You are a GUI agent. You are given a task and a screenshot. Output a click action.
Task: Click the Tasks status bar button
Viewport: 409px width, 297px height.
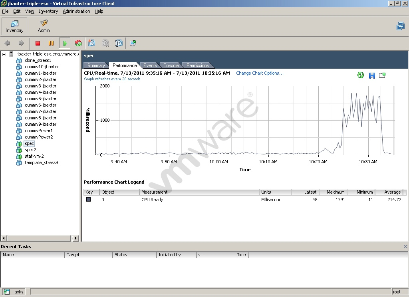tap(14, 292)
